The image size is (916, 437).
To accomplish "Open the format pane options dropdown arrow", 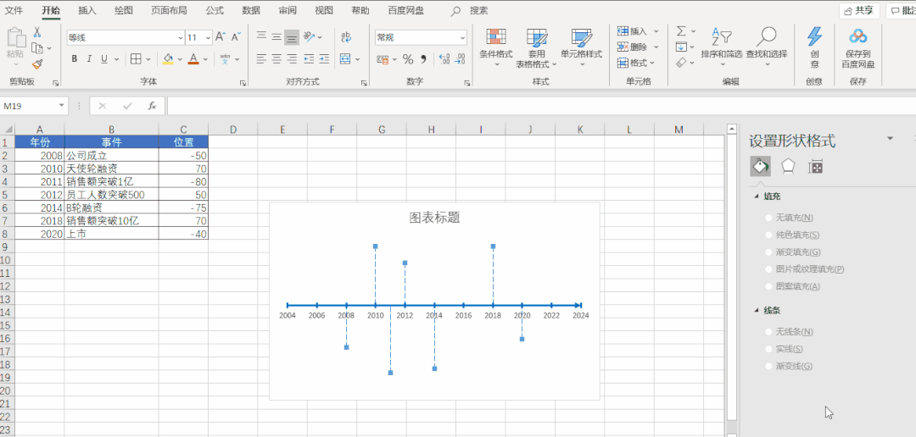I will (x=891, y=138).
